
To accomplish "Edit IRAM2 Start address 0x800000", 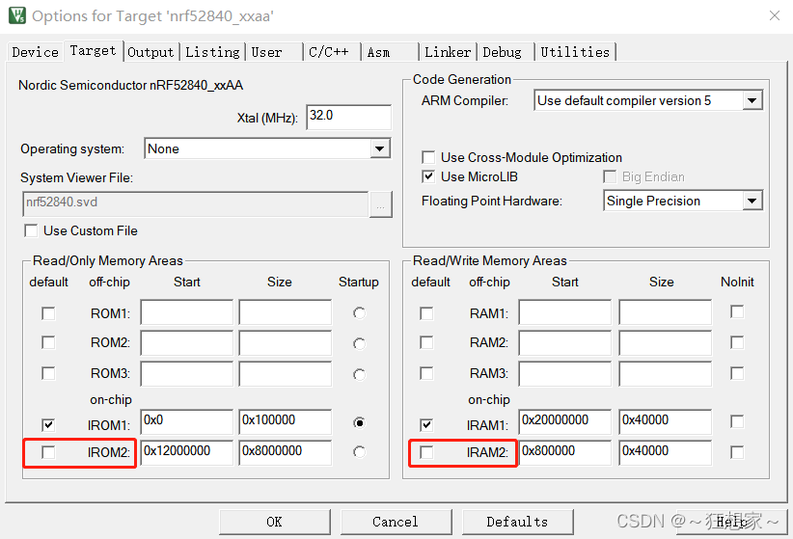I will [x=565, y=452].
